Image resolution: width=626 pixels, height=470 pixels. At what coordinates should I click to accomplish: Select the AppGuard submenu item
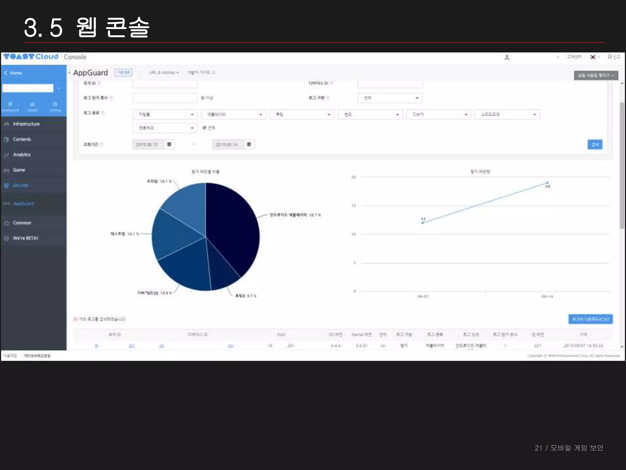pos(24,203)
